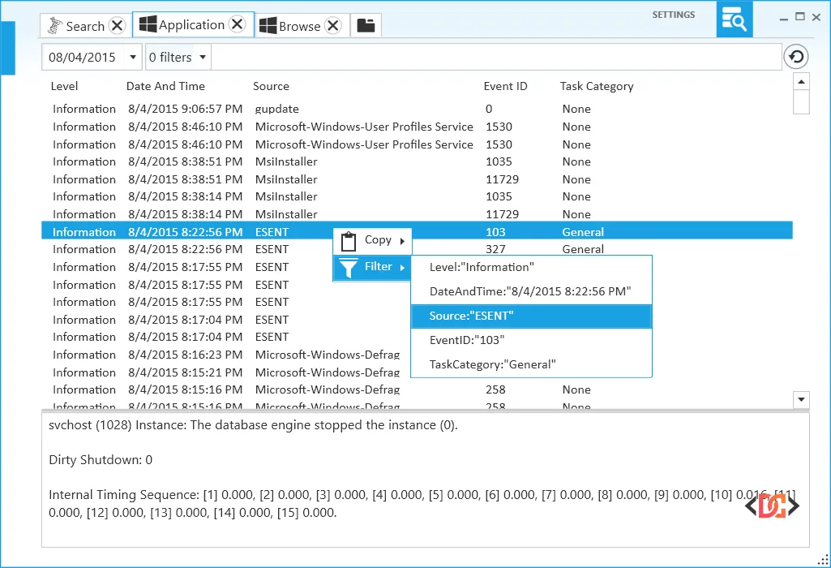Screen dimensions: 831x568
Task: Click the funnel icon beside Filter
Action: 349,267
